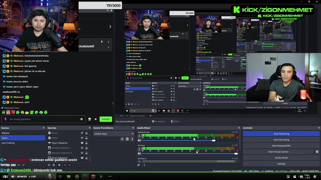Select the Oyun scene

[x=23, y=138]
